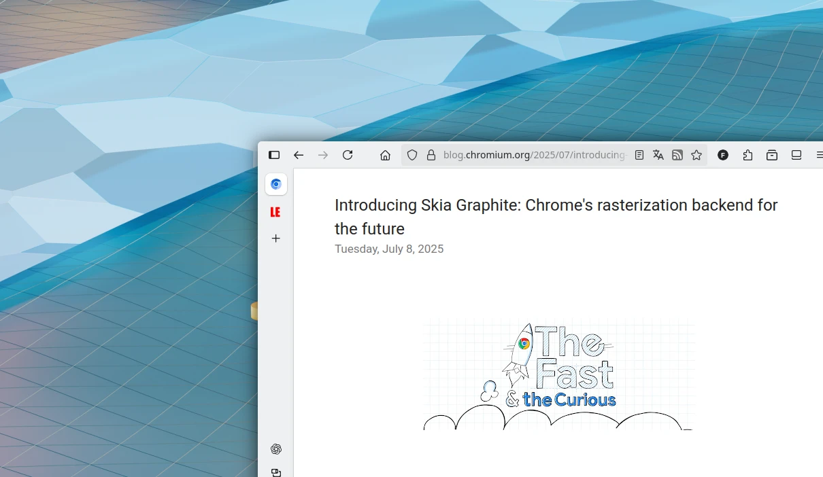Open the ChatGPT icon in the sidebar
Image resolution: width=823 pixels, height=477 pixels.
coord(275,449)
